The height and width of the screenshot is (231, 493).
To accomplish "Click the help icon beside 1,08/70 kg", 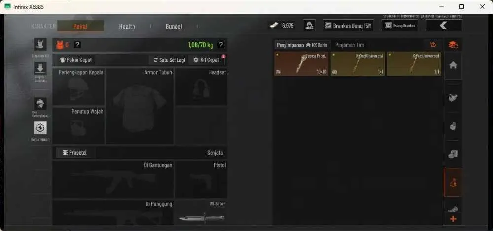I will tap(221, 45).
